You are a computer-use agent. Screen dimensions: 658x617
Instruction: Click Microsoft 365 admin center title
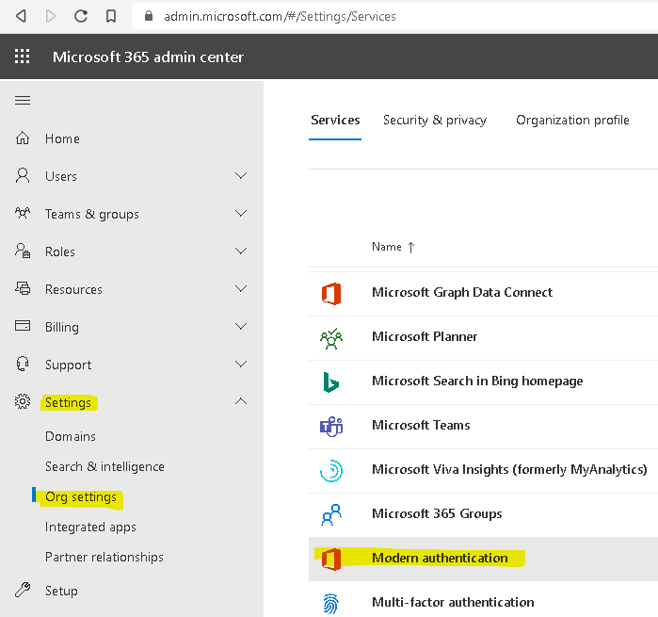pyautogui.click(x=148, y=57)
